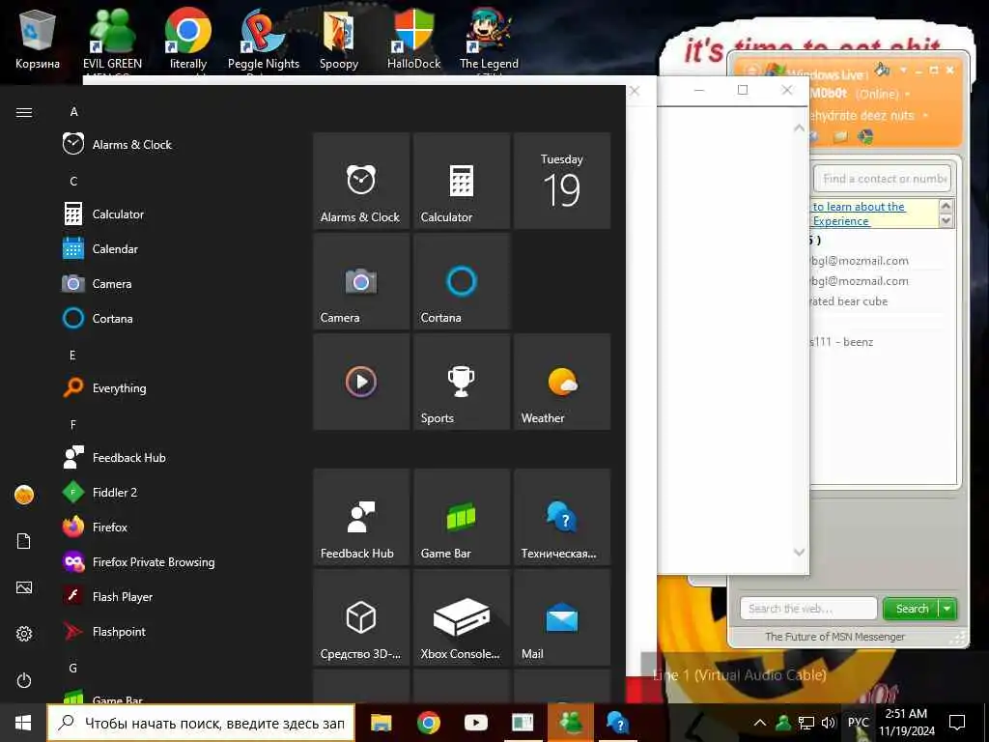Open the personal message dropdown arrow

pos(925,116)
